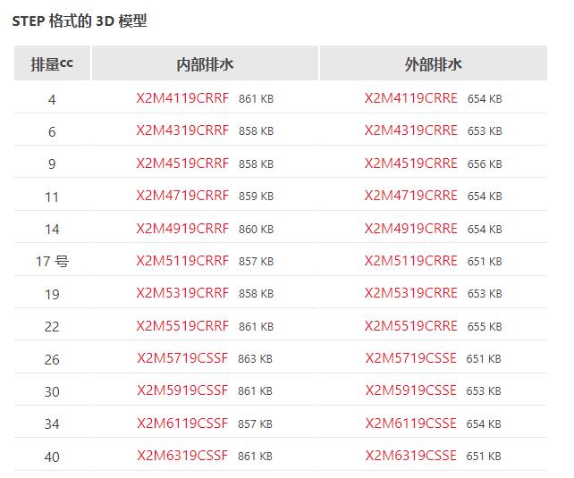Click X2M4719CRRF for 11 cc
Screen dimensions: 574x478
182,196
